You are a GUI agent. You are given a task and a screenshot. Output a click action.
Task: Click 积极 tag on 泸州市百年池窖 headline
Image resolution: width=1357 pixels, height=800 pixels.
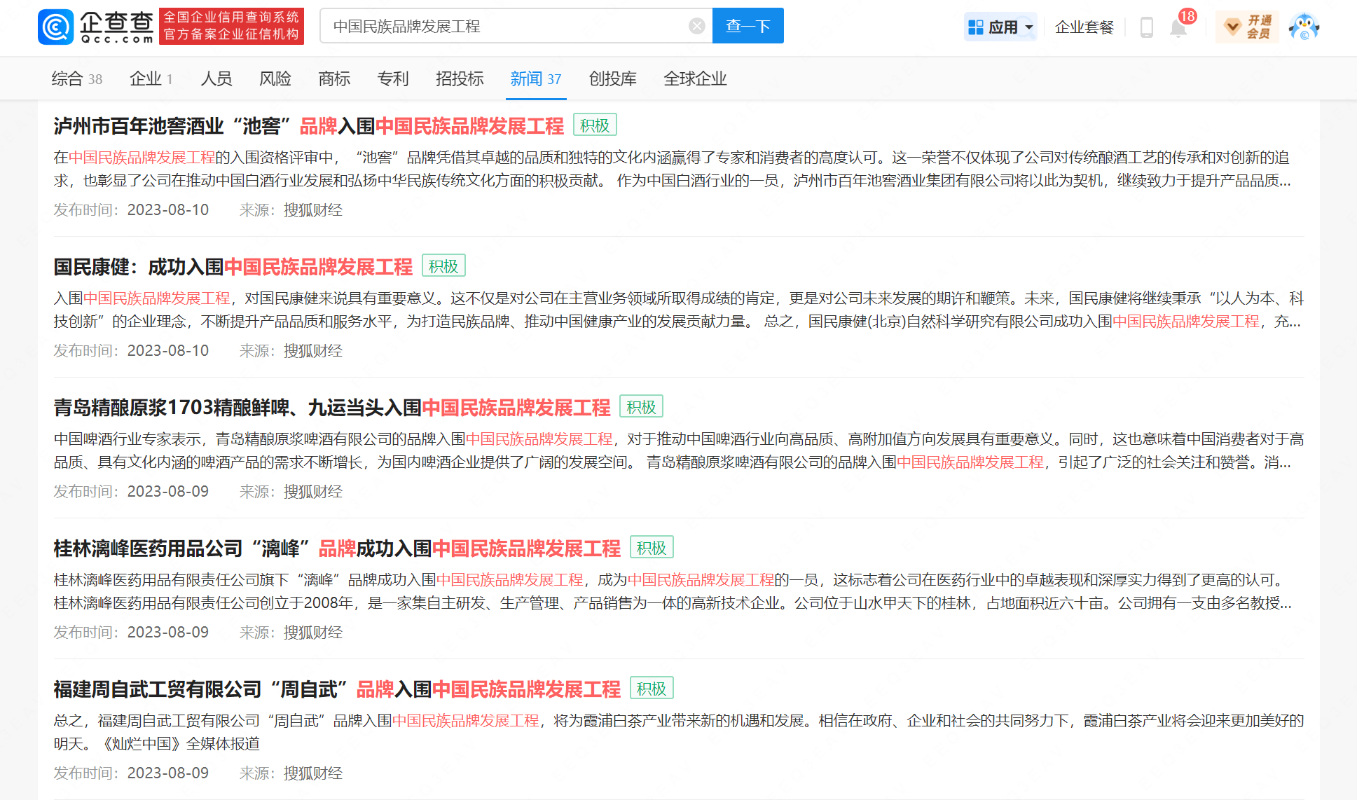pyautogui.click(x=595, y=125)
